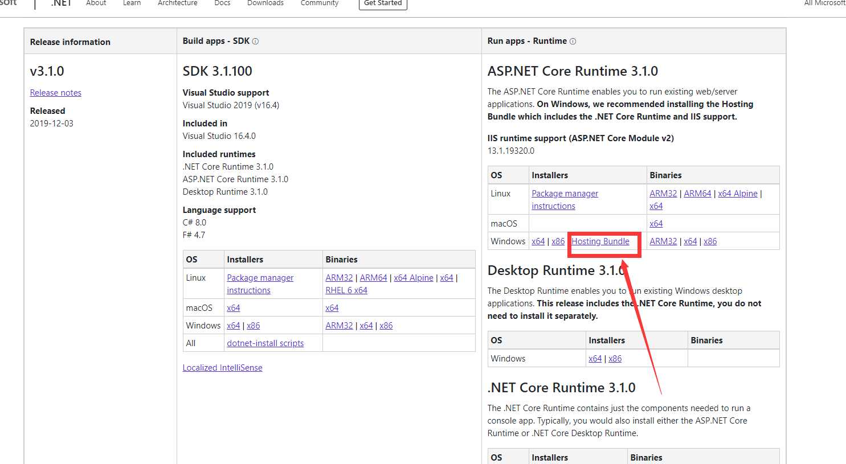Download SDK Linux ARM64 binary

[374, 278]
